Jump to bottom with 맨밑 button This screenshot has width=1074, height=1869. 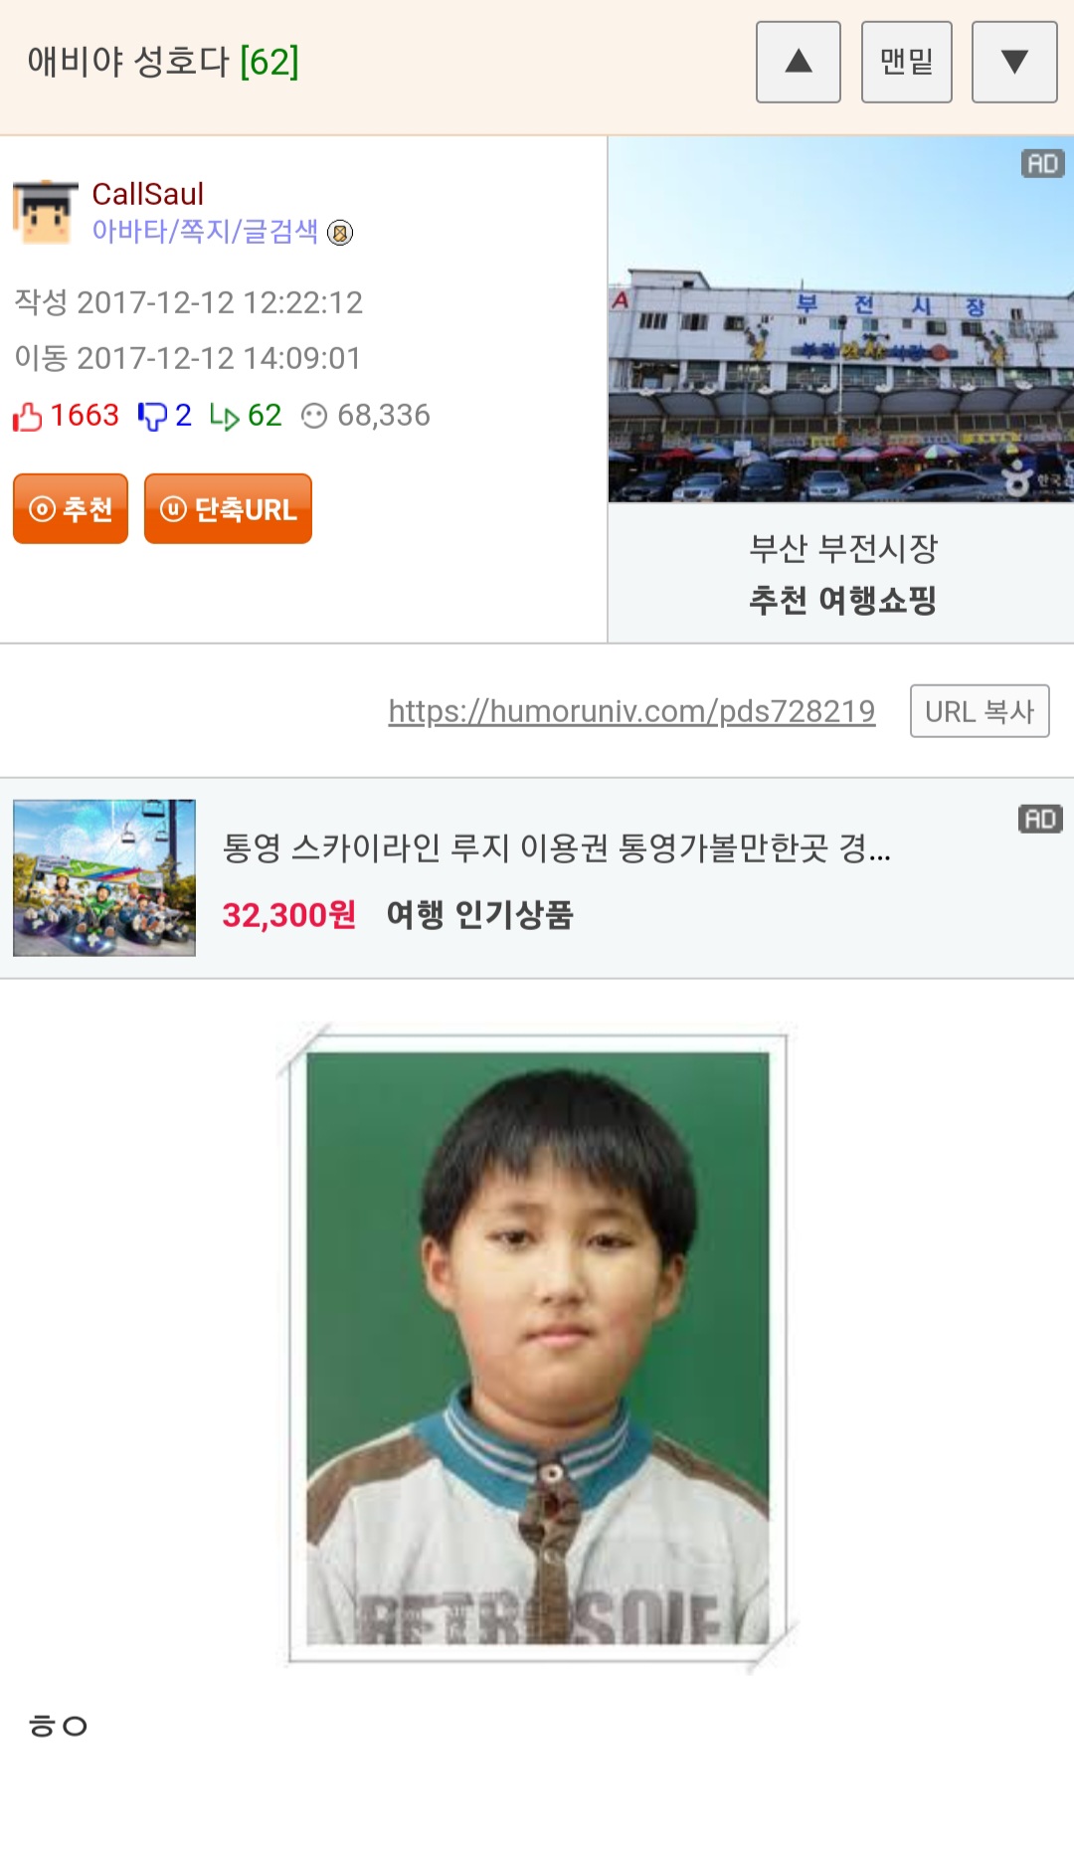point(907,62)
